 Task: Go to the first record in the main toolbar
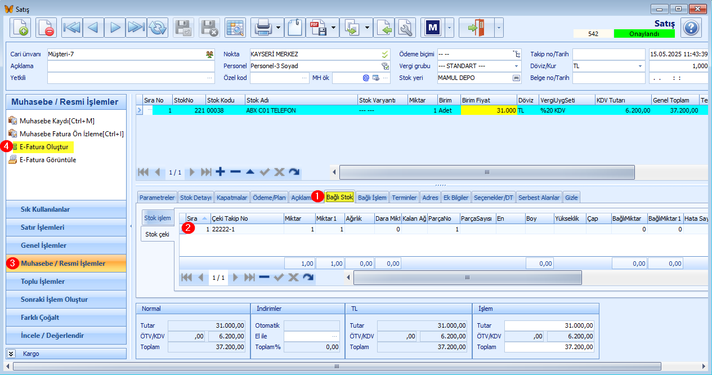(72, 27)
